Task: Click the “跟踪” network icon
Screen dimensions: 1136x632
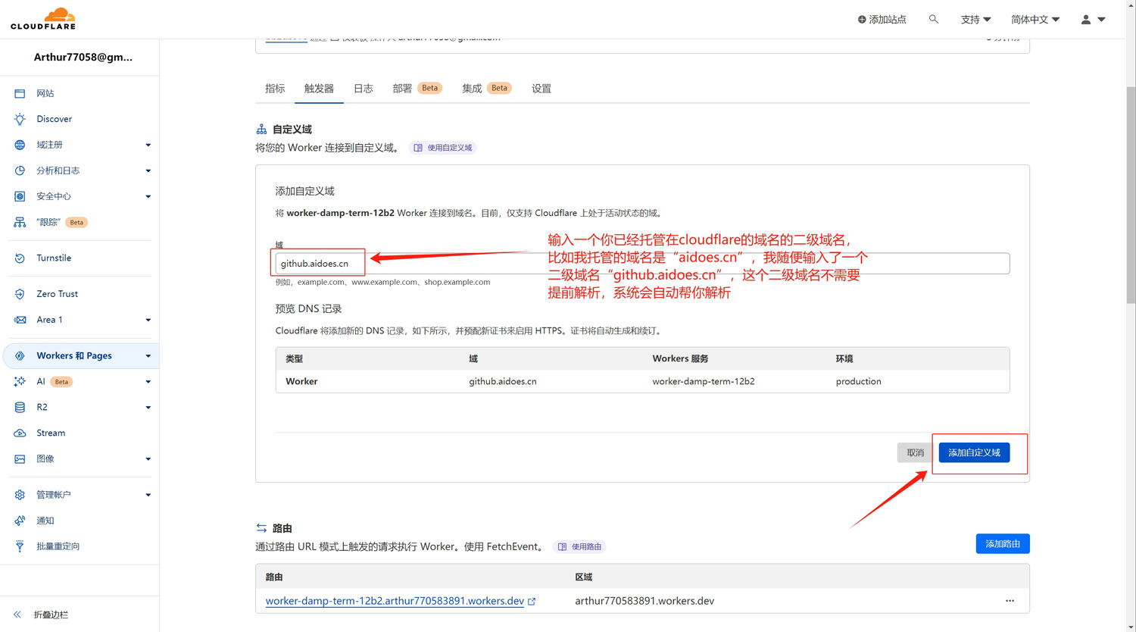Action: pos(20,222)
